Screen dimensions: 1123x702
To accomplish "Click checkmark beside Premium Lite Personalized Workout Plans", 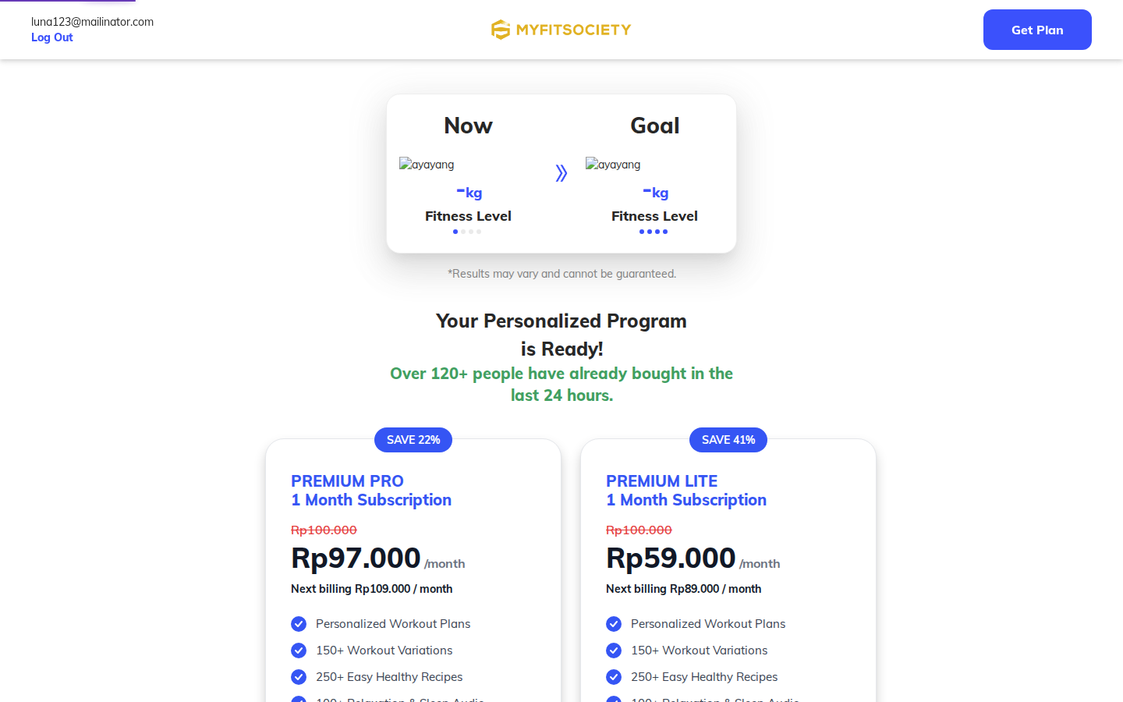I will (614, 624).
